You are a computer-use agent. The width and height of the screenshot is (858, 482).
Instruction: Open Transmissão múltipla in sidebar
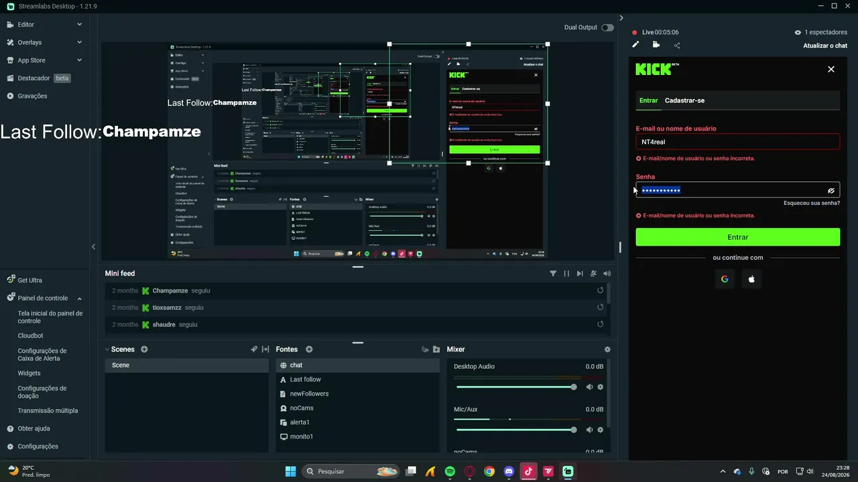tap(48, 410)
